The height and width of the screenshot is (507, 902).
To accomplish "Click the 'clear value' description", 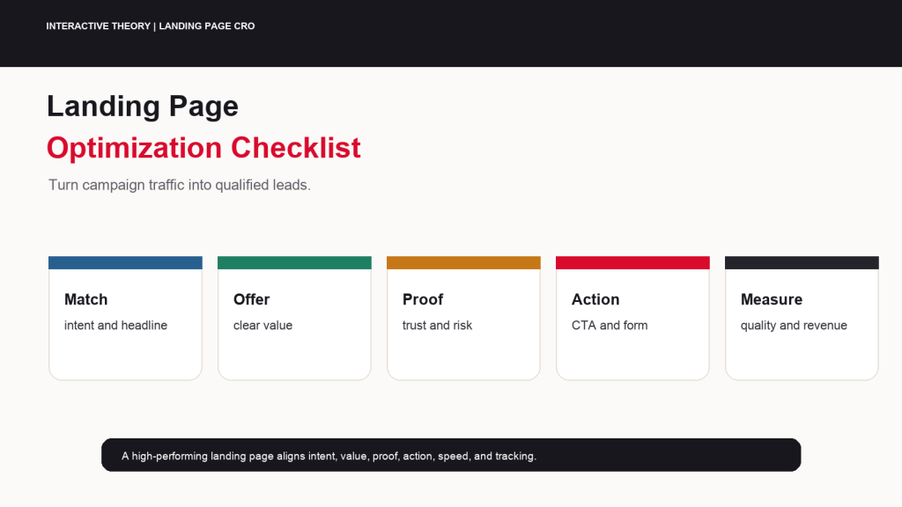I will point(262,326).
